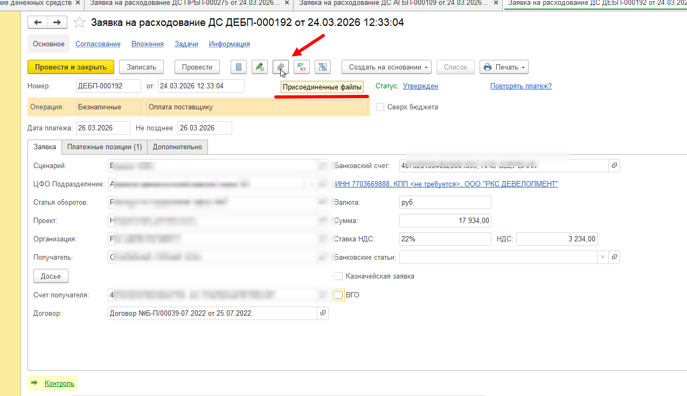
Task: Open the Договор field's open-form icon
Action: pos(323,313)
